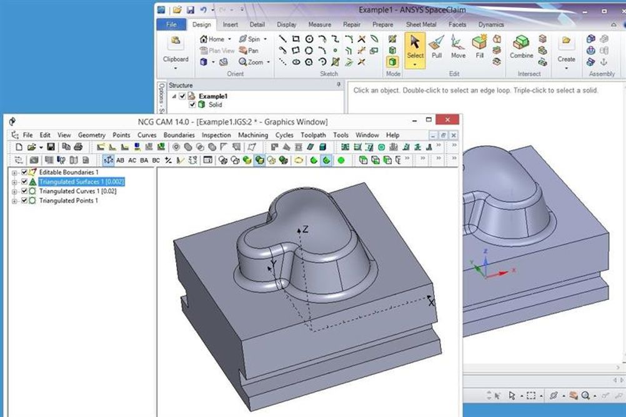Select the Rectangle sketch tool
The height and width of the screenshot is (417, 626).
click(296, 39)
